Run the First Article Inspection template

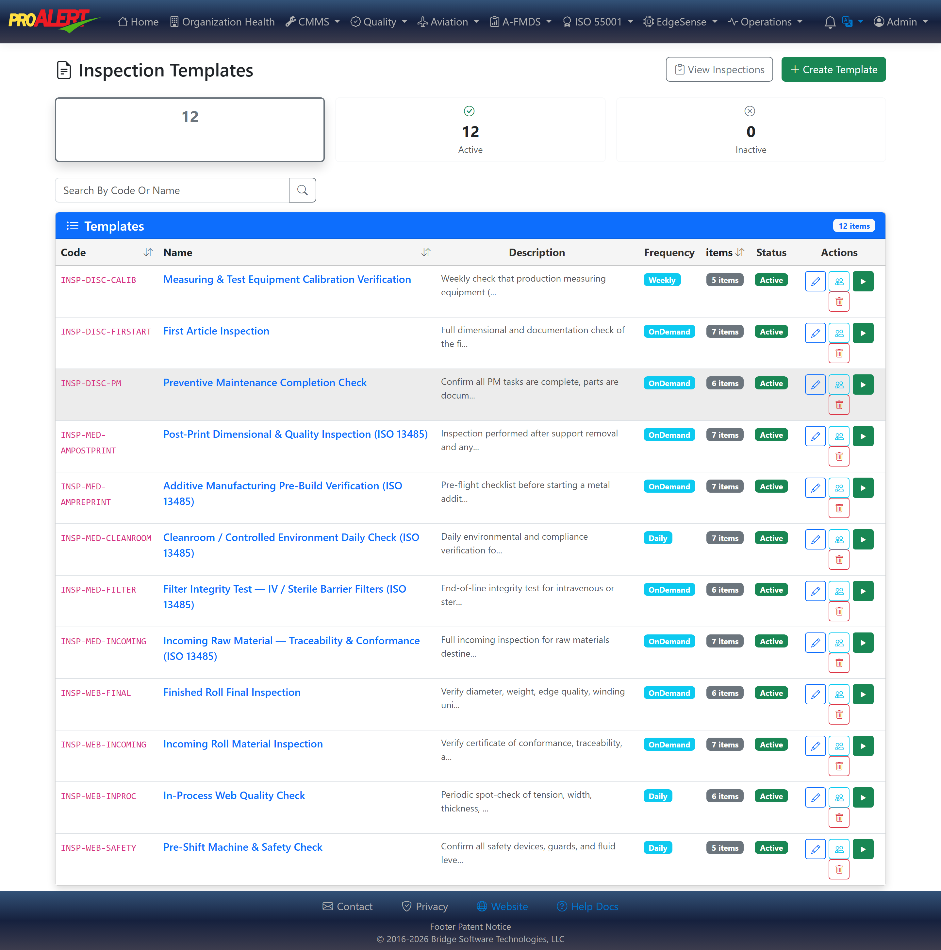[863, 333]
